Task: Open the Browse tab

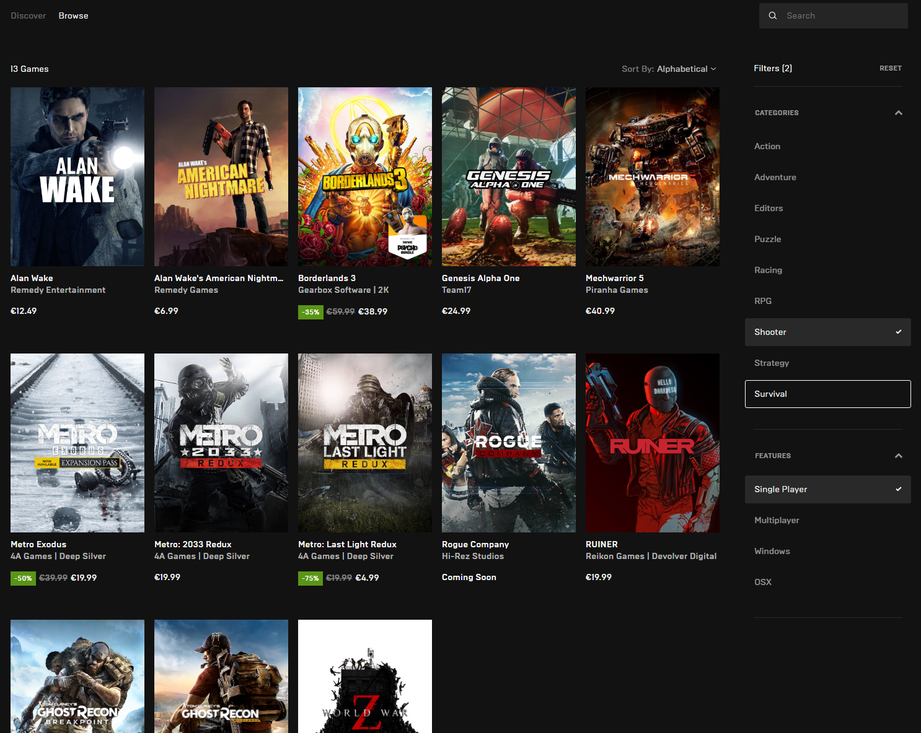Action: click(74, 15)
